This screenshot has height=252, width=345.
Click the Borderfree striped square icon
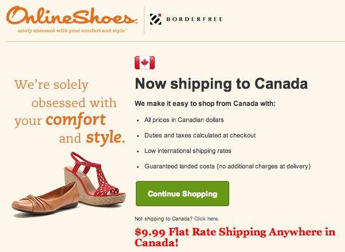click(156, 19)
